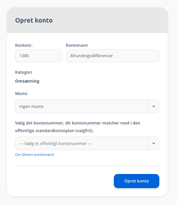Click the Omsætning category value

[27, 81]
